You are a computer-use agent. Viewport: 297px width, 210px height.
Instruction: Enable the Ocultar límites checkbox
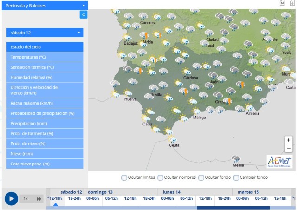pyautogui.click(x=124, y=177)
